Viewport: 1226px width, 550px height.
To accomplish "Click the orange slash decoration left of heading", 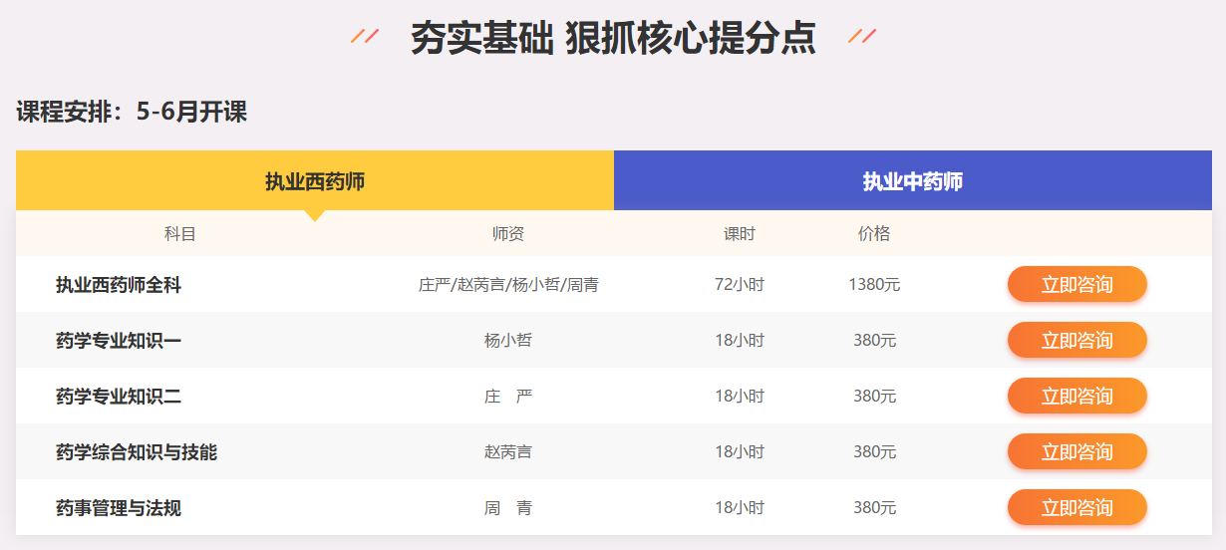I will (365, 37).
